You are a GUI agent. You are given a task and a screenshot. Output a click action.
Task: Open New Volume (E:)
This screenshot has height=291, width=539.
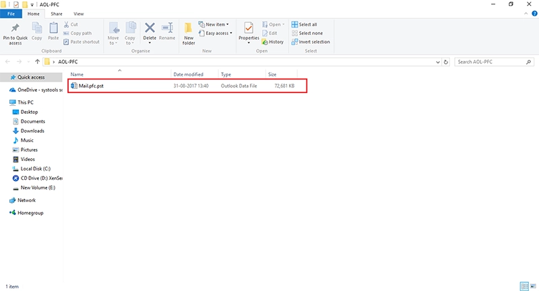tap(34, 187)
